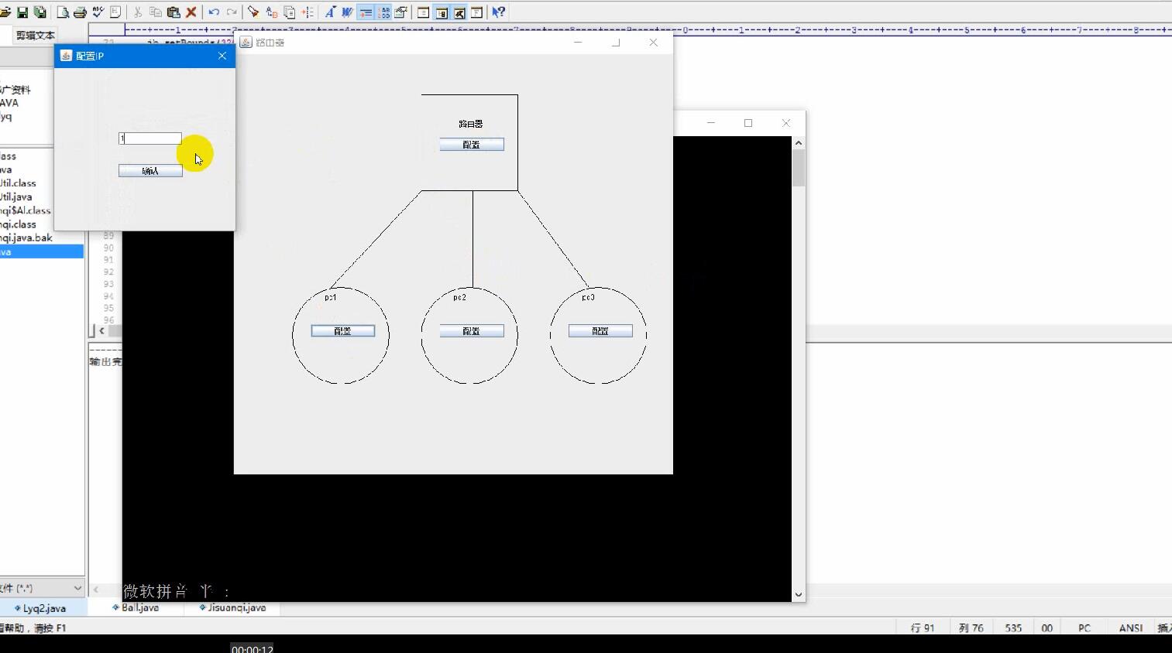Select the Util.java file in the list
The image size is (1172, 653).
16,197
